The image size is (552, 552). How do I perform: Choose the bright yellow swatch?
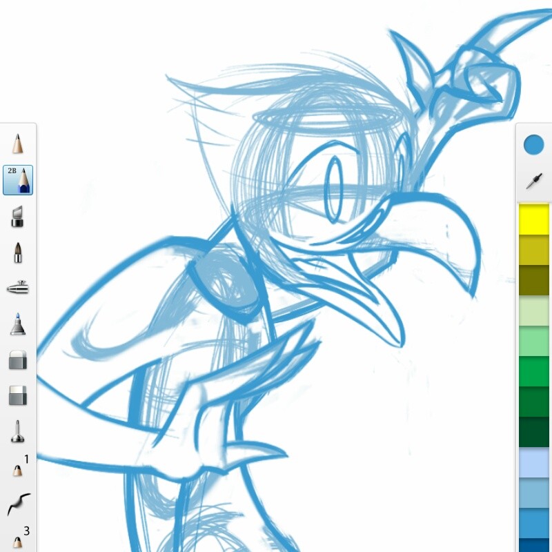point(533,219)
